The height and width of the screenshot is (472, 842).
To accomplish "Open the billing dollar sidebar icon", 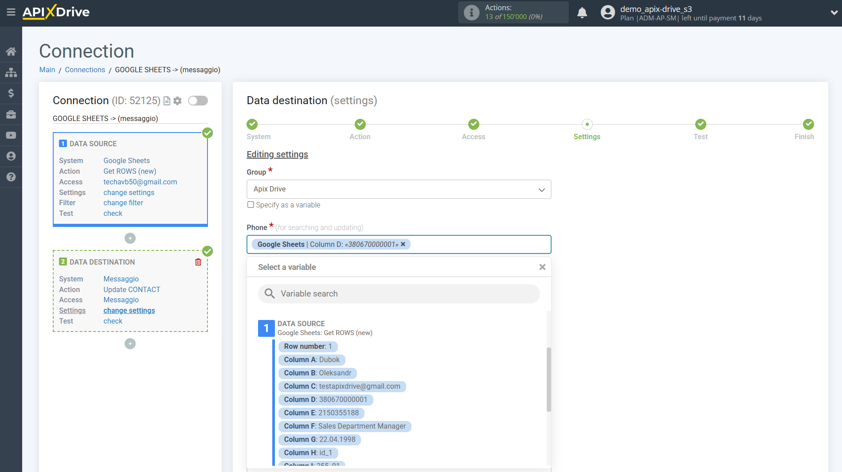I will [11, 93].
